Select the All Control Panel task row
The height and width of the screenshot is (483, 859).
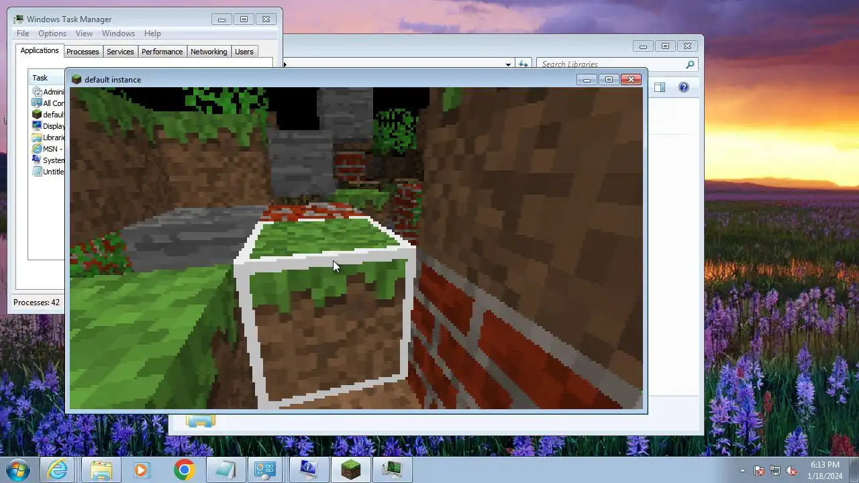click(48, 103)
